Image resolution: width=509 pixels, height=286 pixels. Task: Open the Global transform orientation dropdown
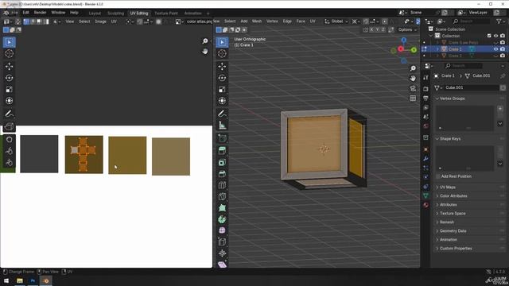tap(336, 21)
